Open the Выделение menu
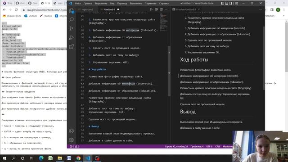288x162 pixels. point(101,4)
